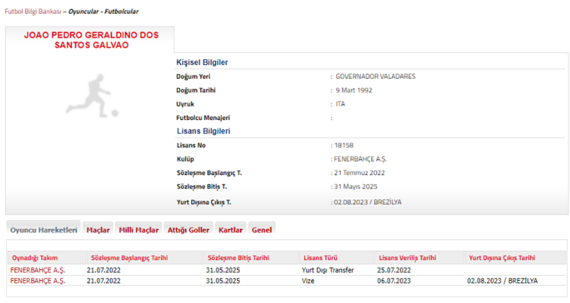This screenshot has height=303, width=570.
Task: Click the player name heading Joao Pedro
Action: pos(91,39)
